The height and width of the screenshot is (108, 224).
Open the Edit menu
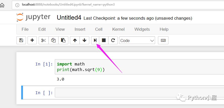42,29
